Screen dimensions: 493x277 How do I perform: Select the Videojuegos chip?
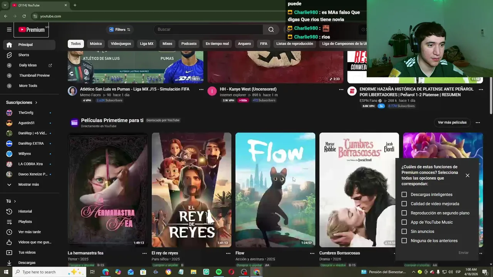121,44
